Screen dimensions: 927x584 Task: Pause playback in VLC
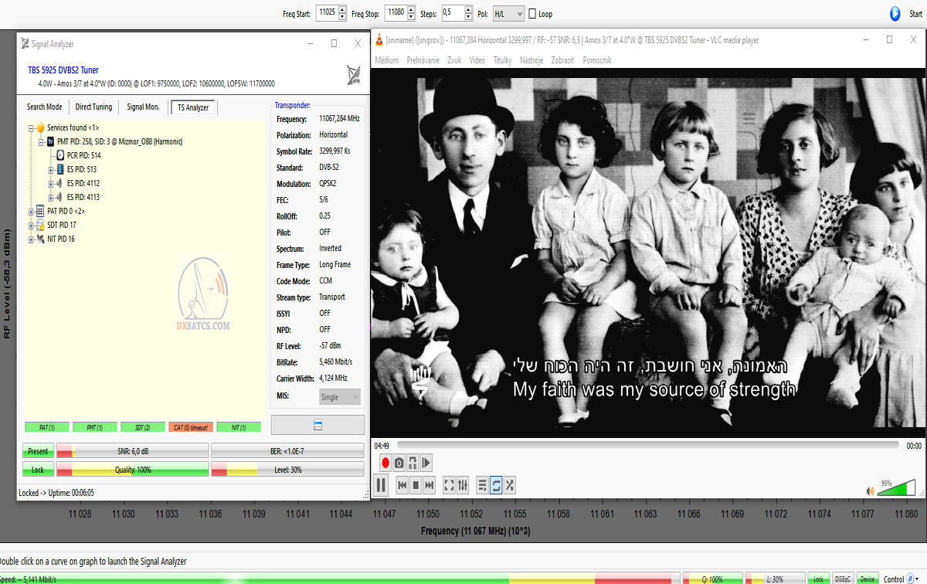coord(381,485)
